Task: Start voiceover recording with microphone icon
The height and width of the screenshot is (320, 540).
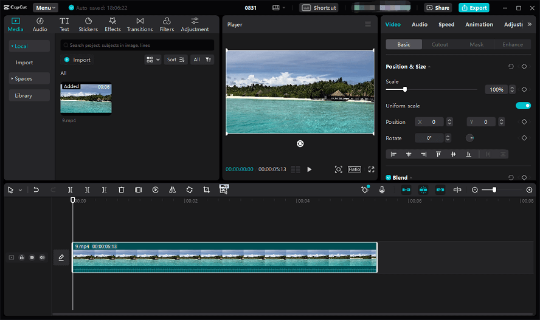Action: (382, 189)
